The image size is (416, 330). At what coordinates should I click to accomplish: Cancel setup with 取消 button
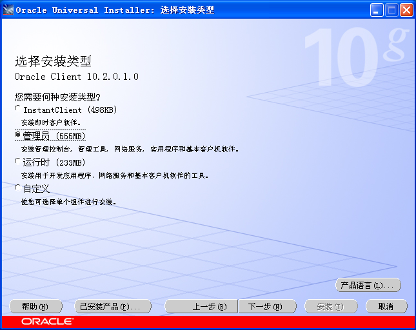tap(386, 307)
